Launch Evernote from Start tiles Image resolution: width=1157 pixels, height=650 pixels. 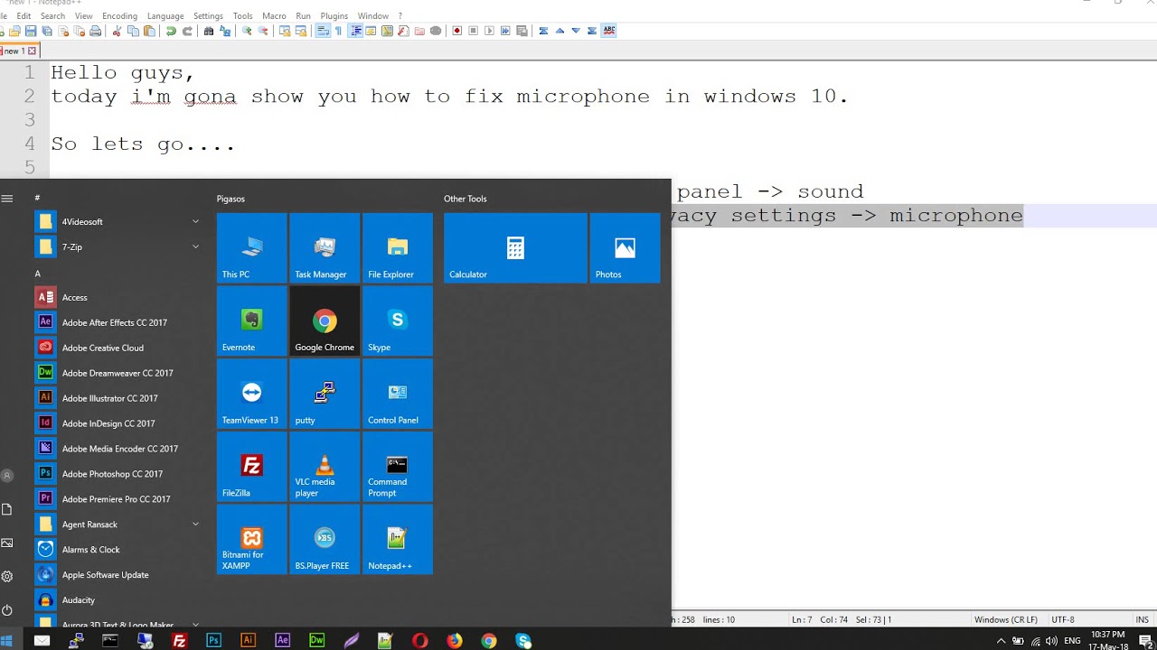pyautogui.click(x=251, y=320)
